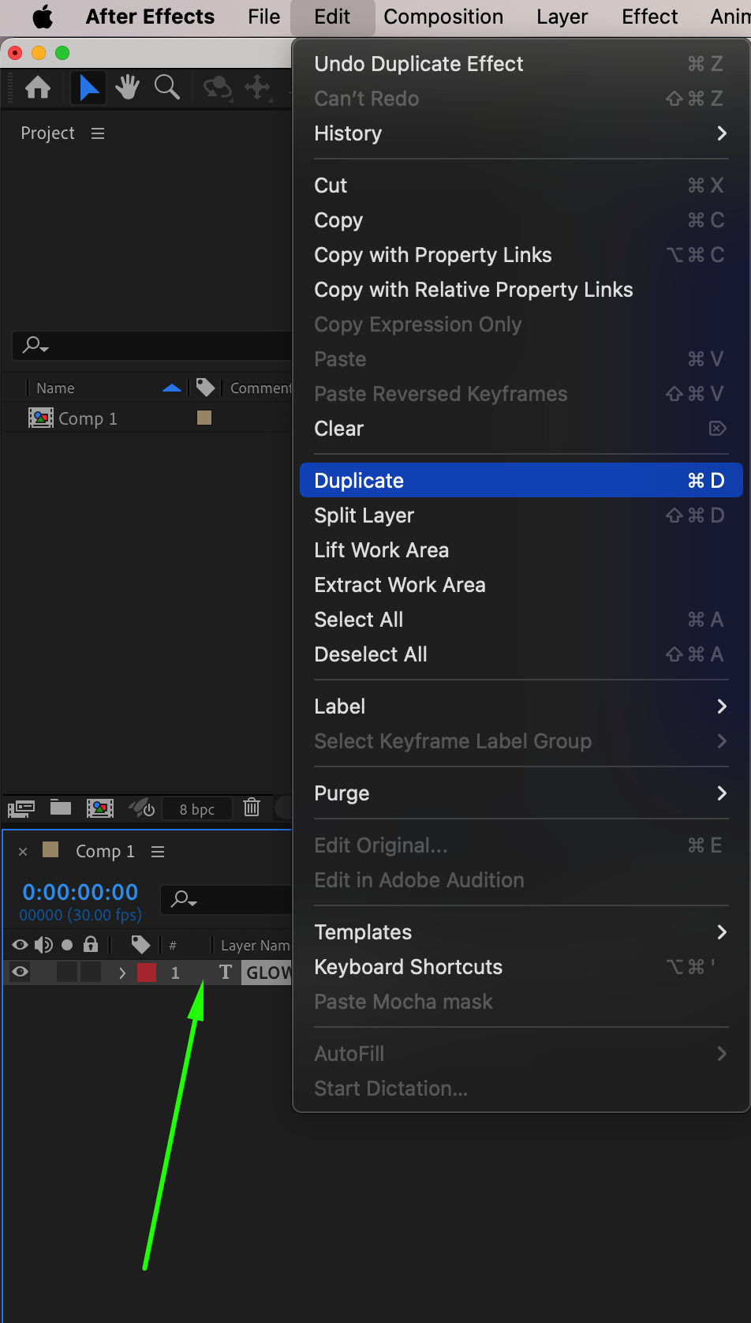Choose Deselect All
Viewport: 751px width, 1323px height.
(x=521, y=654)
